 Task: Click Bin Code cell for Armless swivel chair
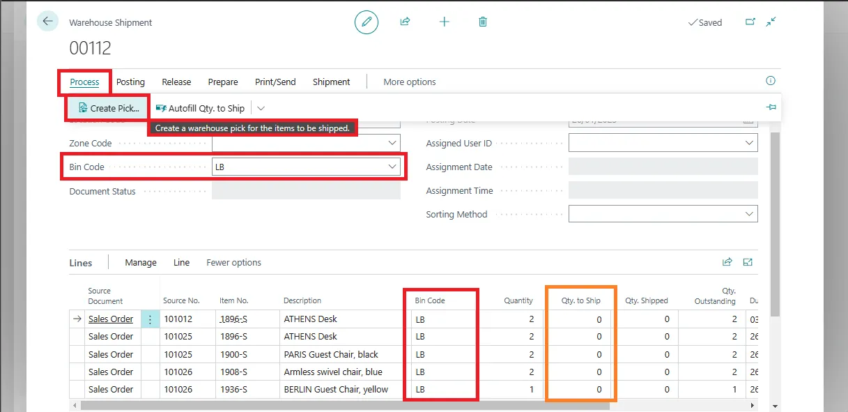pyautogui.click(x=443, y=372)
